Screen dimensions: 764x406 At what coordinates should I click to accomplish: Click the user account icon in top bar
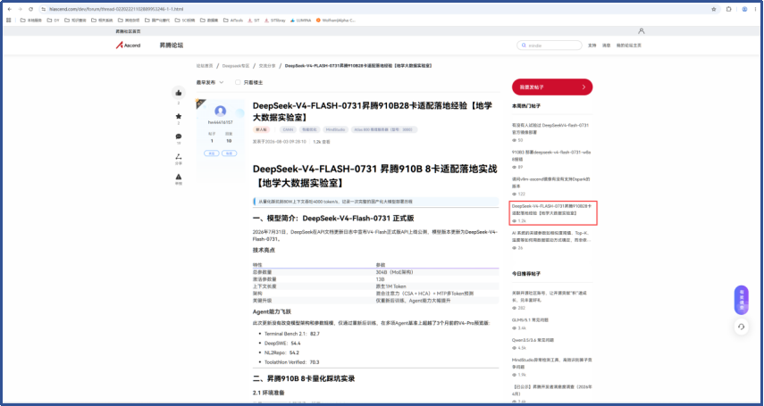tap(642, 31)
